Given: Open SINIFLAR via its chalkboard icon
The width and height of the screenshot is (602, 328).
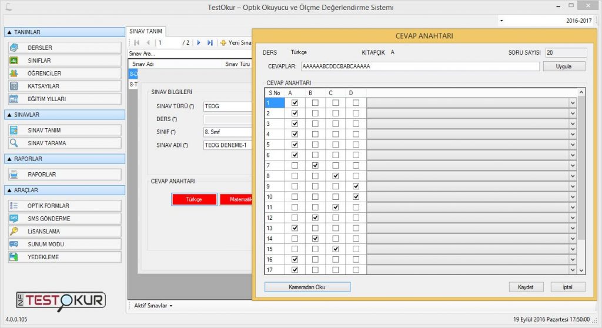Looking at the screenshot, I should pyautogui.click(x=14, y=61).
